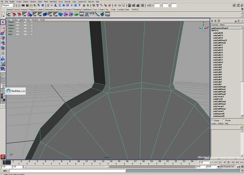Click the FN shelf button

tap(35, 14)
